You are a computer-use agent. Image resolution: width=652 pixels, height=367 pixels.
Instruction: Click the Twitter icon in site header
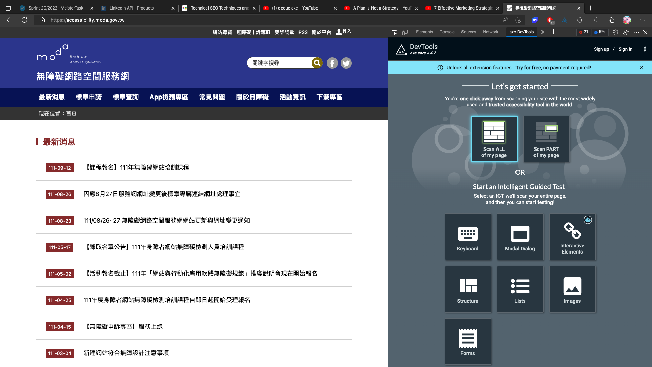coord(346,63)
